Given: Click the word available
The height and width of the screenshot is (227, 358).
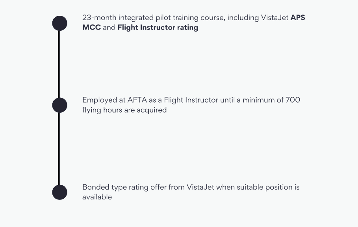Looking at the screenshot, I should click(97, 197).
